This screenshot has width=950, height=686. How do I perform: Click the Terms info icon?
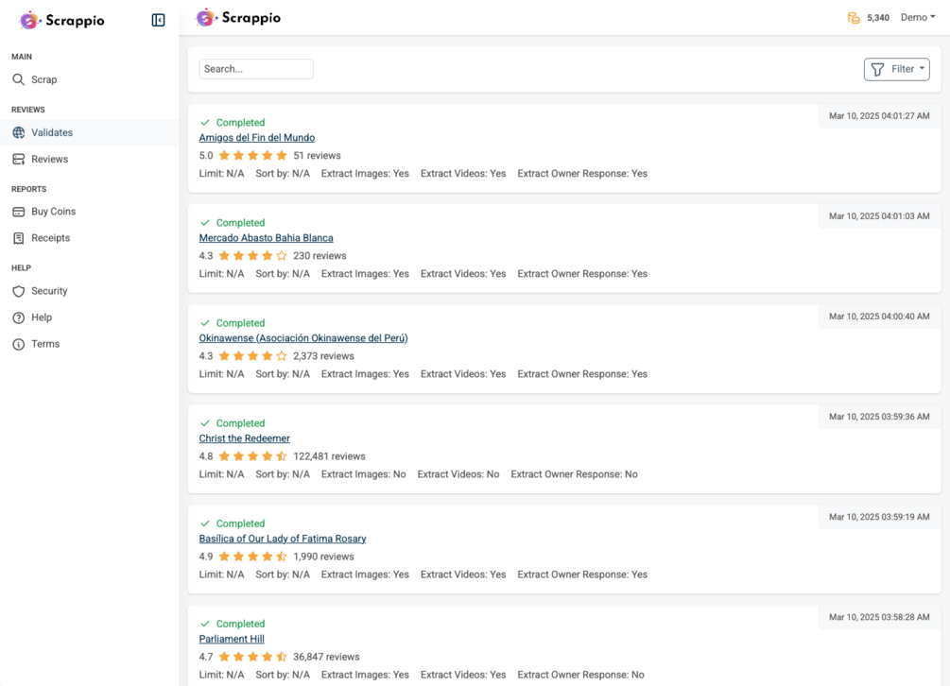[19, 344]
